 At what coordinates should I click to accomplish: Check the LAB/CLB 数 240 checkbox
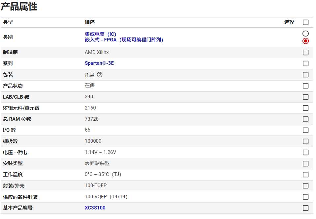[305, 97]
